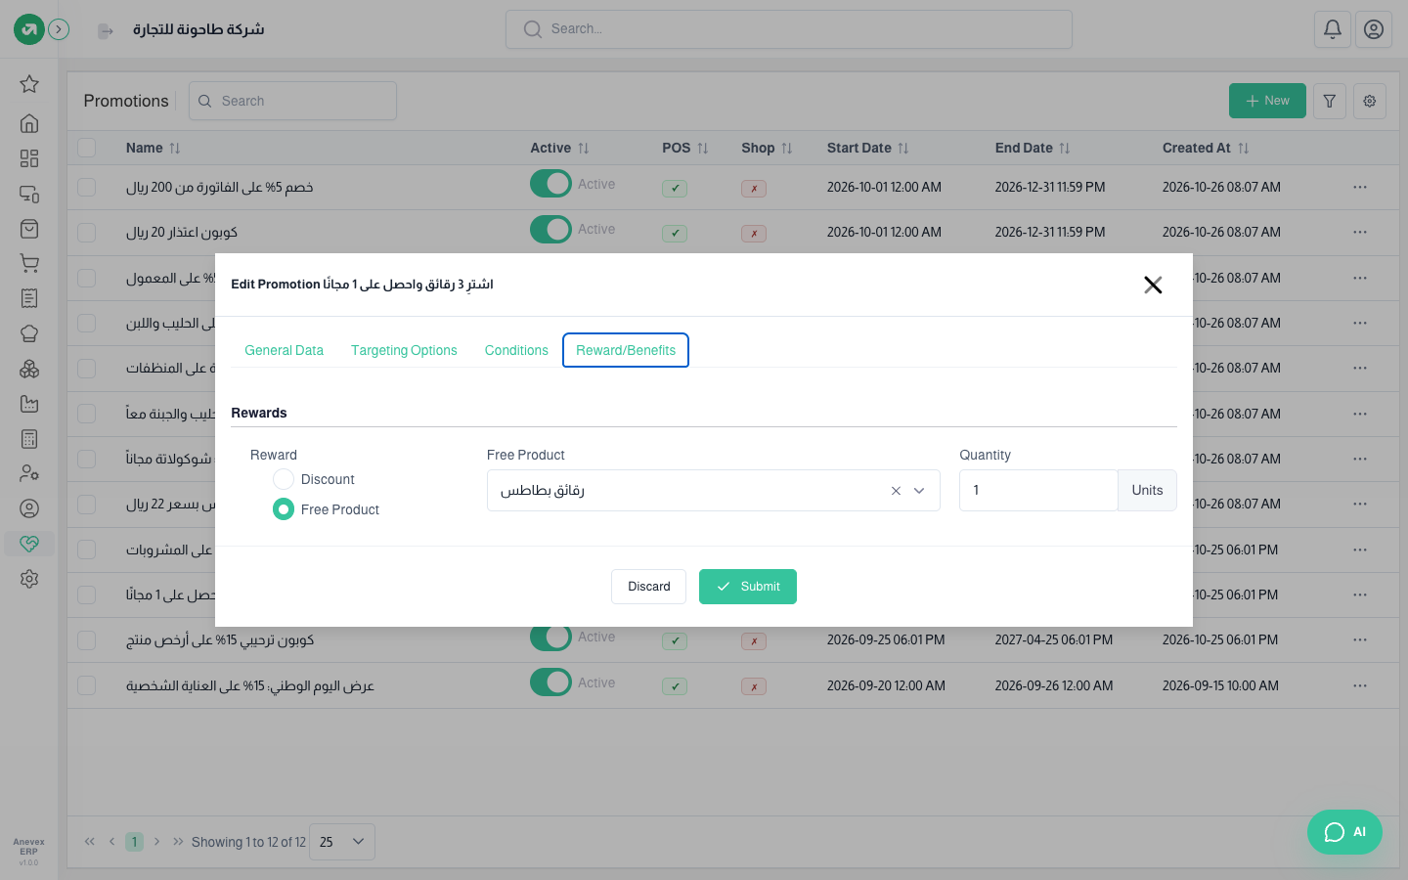Switch to the General Data tab
Image resolution: width=1408 pixels, height=880 pixels.
[284, 350]
